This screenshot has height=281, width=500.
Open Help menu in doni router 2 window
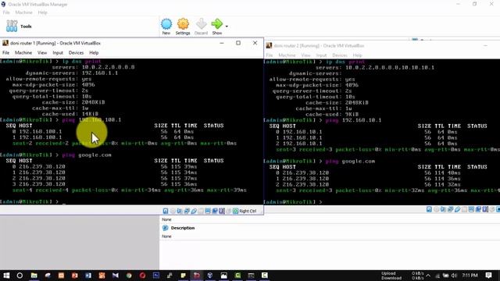point(357,55)
